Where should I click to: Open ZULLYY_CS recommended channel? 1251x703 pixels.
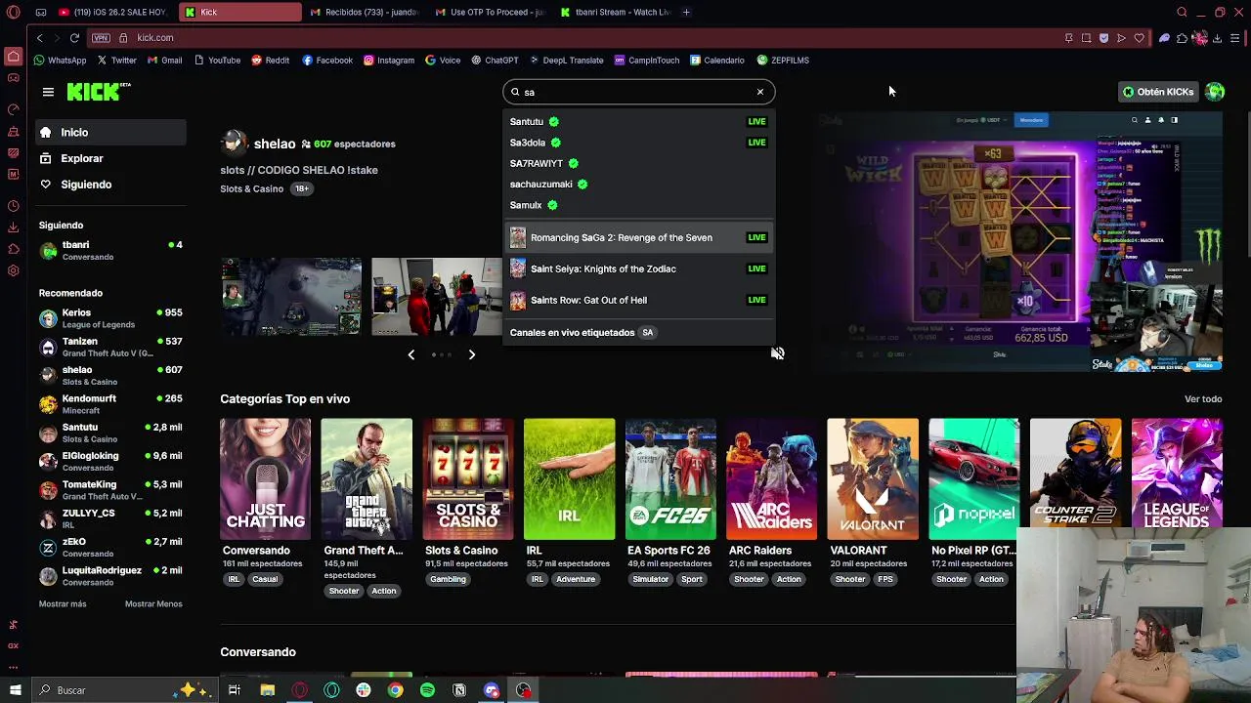pos(110,518)
